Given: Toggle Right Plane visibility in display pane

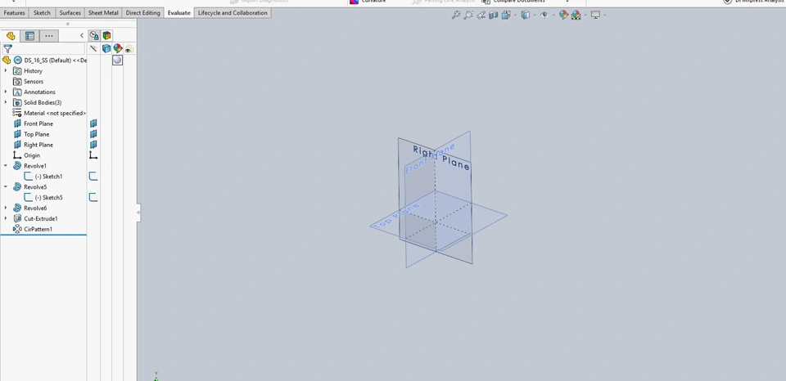Looking at the screenshot, I should click(93, 145).
